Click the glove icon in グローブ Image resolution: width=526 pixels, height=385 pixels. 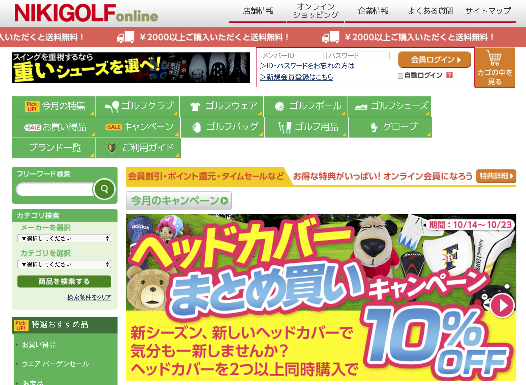tap(374, 127)
